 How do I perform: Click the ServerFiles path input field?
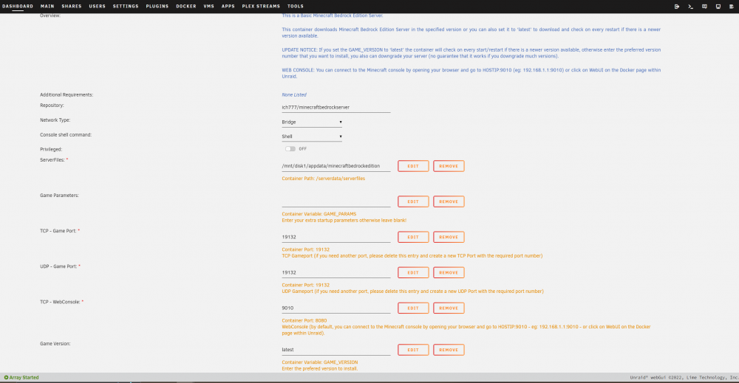click(x=336, y=166)
